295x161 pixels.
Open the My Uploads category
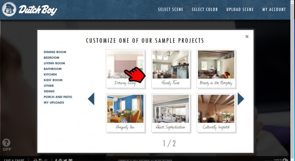coord(54,102)
